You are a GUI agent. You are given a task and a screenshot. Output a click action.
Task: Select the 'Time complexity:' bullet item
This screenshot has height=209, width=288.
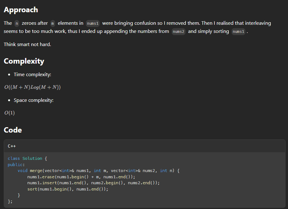pyautogui.click(x=32, y=75)
